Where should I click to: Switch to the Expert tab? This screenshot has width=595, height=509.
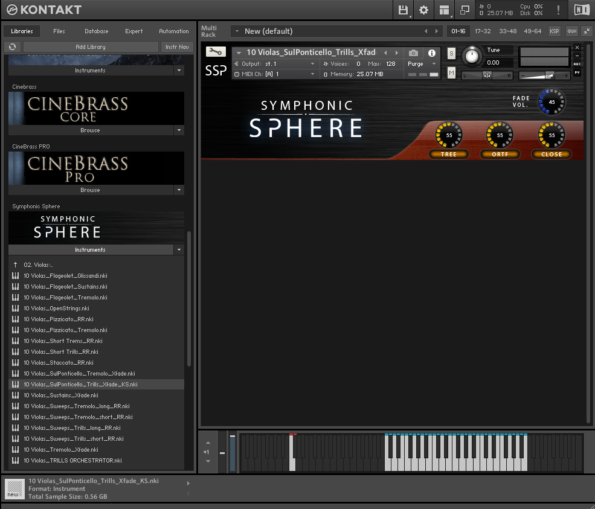point(134,31)
